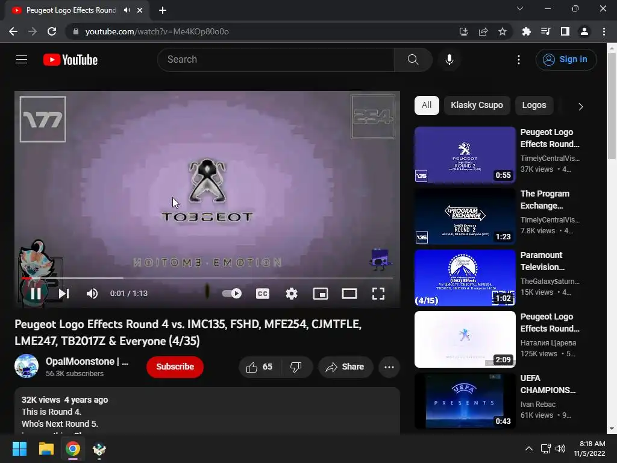Open OpalMoonstone channel name link
This screenshot has height=463, width=617.
point(87,362)
